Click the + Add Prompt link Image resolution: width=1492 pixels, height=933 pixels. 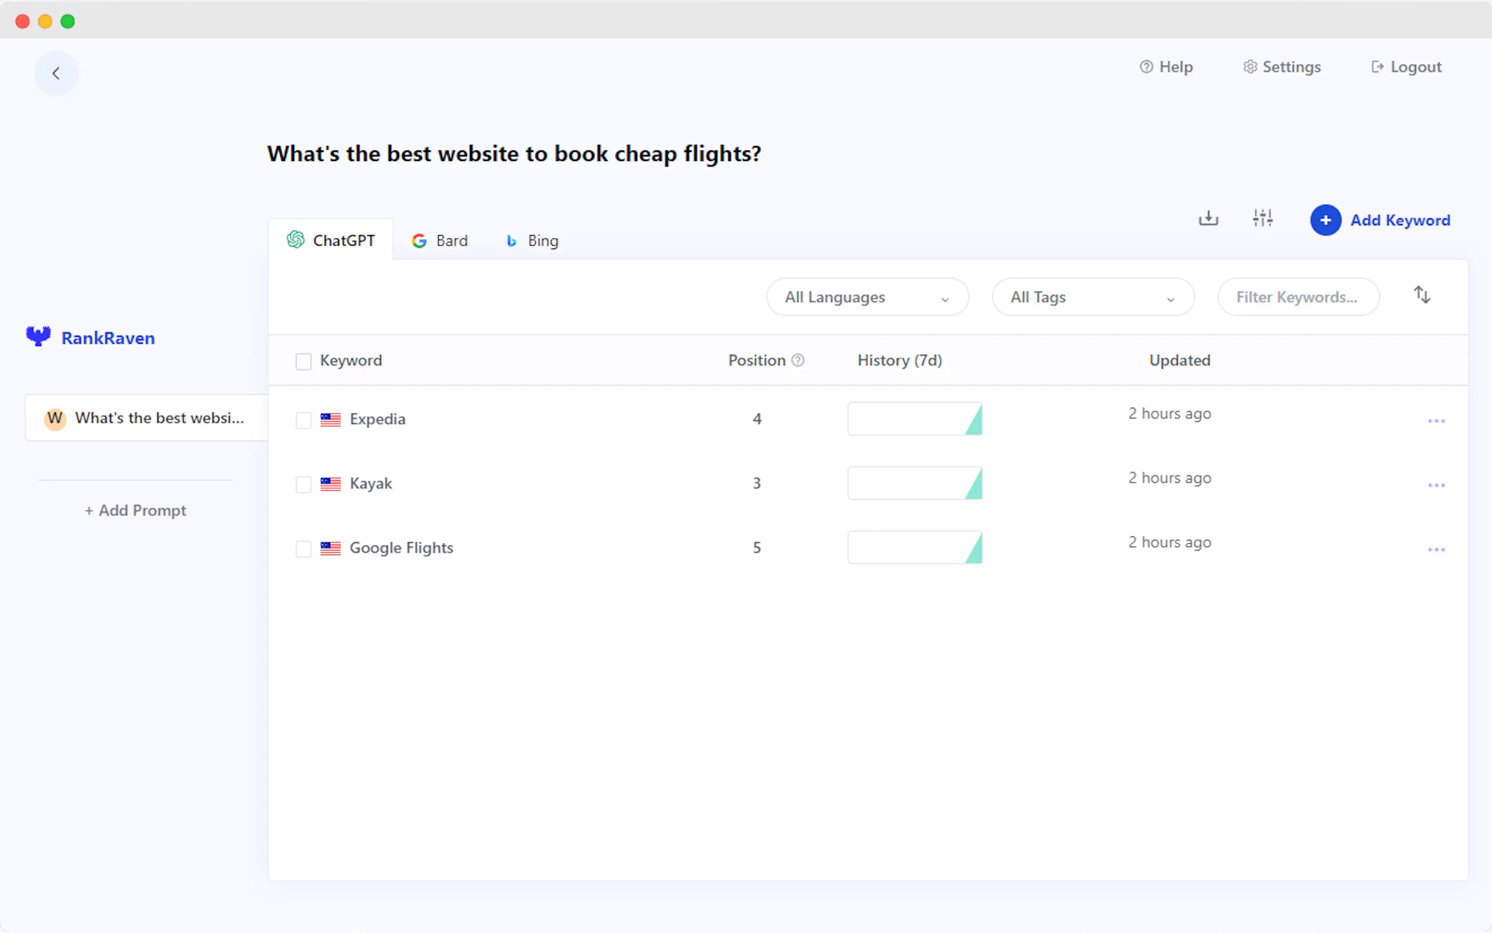click(136, 511)
